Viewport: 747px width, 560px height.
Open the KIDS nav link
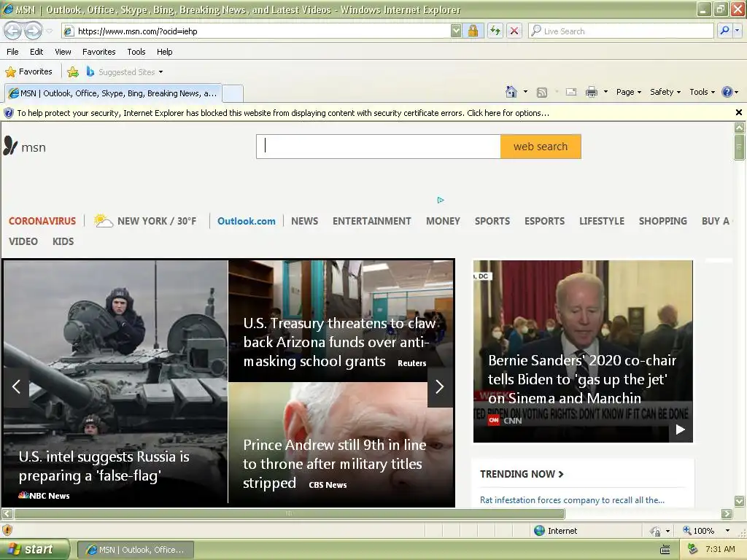tap(63, 241)
